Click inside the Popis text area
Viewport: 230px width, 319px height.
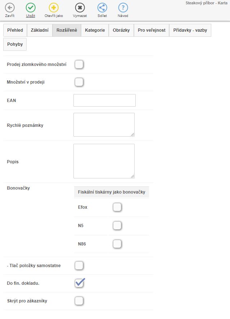(x=104, y=161)
